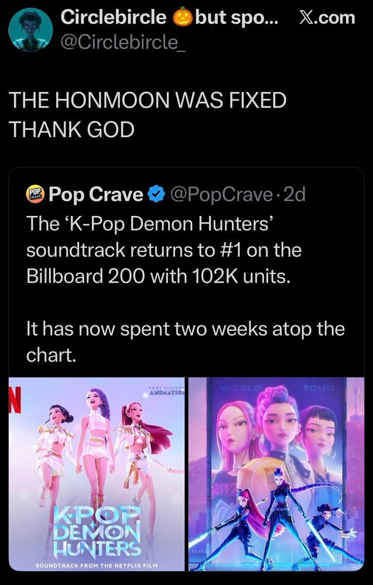
Task: View the soundtrack cover image
Action: [97, 474]
